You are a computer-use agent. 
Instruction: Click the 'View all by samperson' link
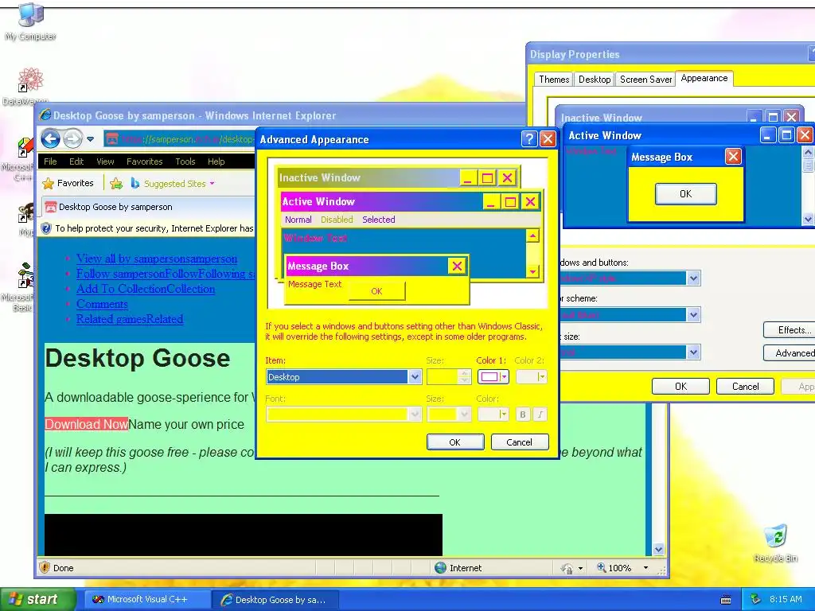pos(157,259)
